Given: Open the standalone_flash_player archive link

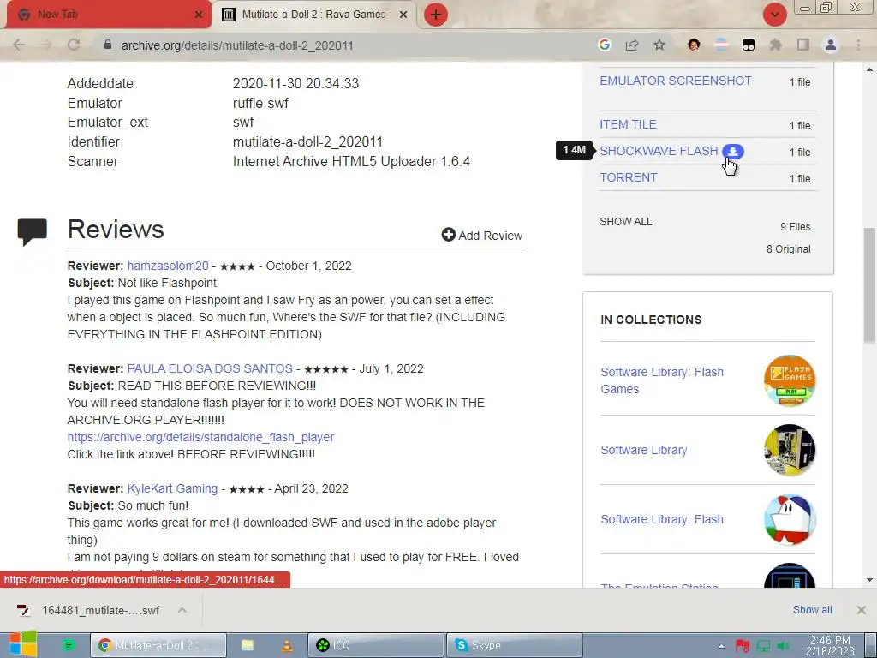Looking at the screenshot, I should tap(200, 437).
